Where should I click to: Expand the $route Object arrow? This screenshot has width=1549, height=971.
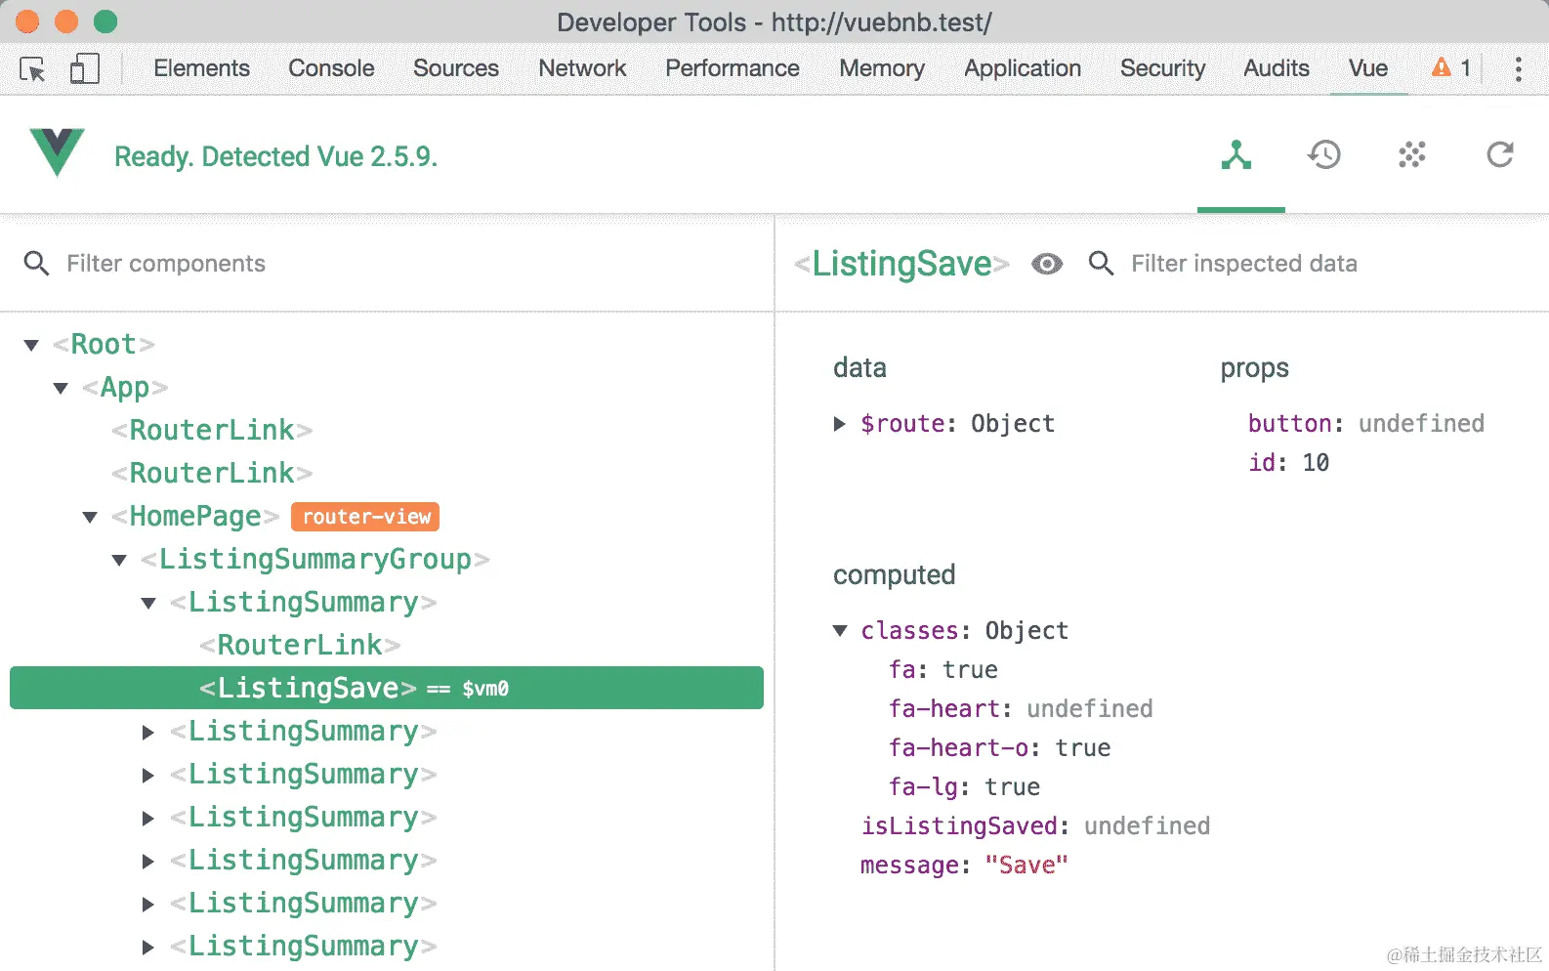click(839, 424)
